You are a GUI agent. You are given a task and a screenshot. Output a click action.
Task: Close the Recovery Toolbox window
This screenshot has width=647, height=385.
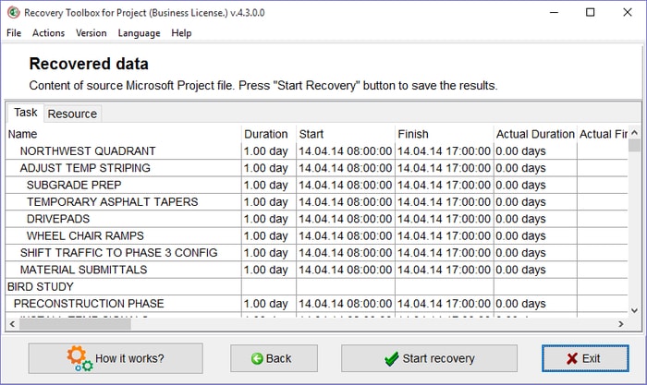[x=628, y=12]
